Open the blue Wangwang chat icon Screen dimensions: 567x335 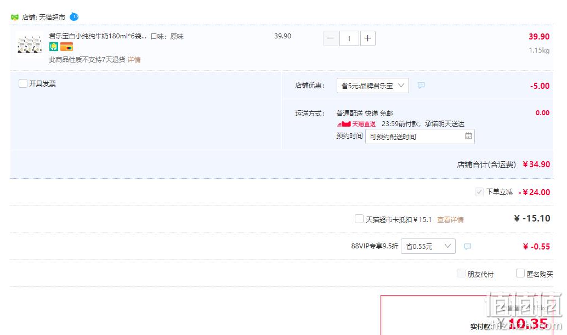tap(74, 16)
